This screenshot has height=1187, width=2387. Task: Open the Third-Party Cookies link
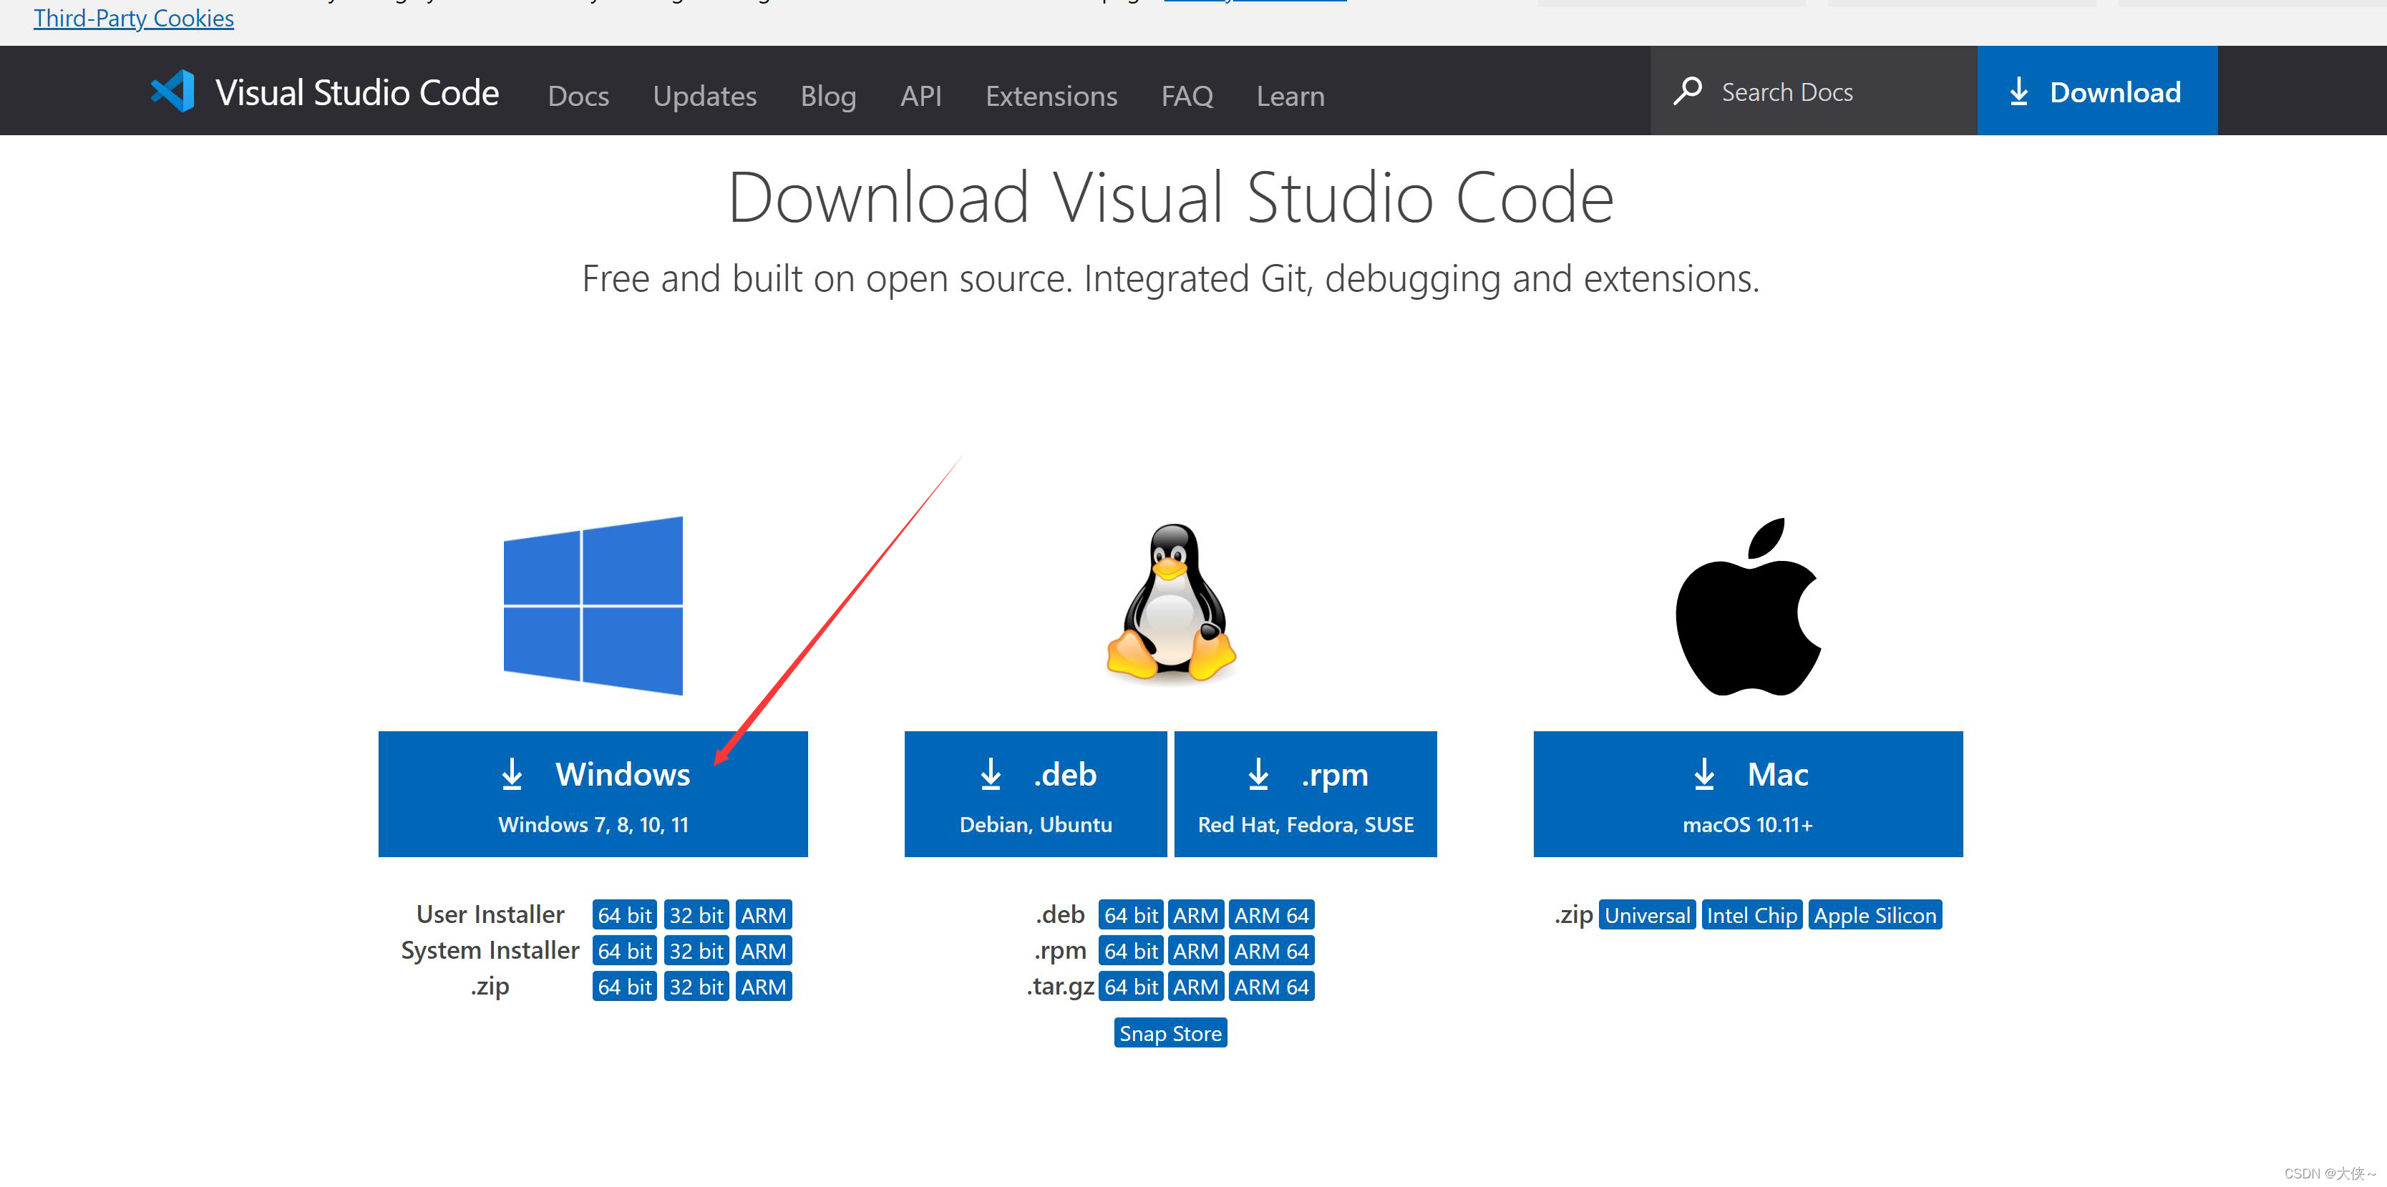click(133, 19)
